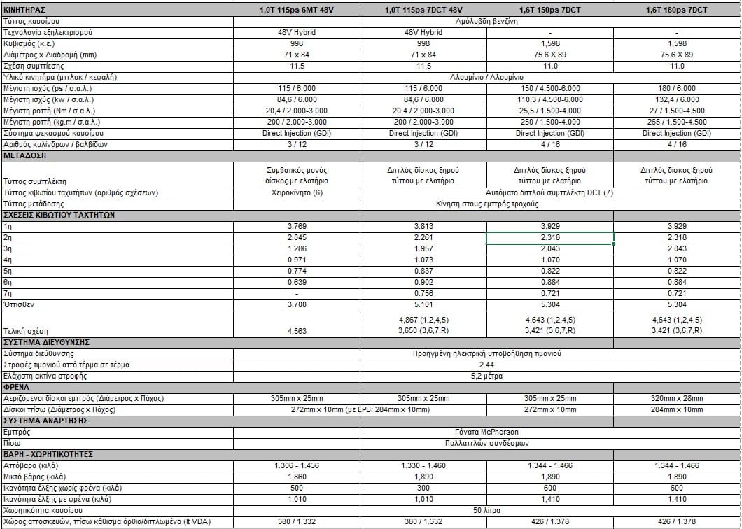Select the 5,2 μέτρα turning radius cell

click(486, 376)
